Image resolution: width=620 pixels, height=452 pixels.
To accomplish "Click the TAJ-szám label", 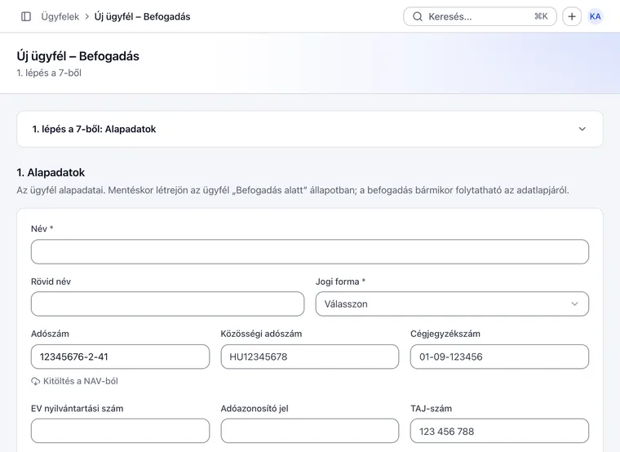I will [x=431, y=409].
